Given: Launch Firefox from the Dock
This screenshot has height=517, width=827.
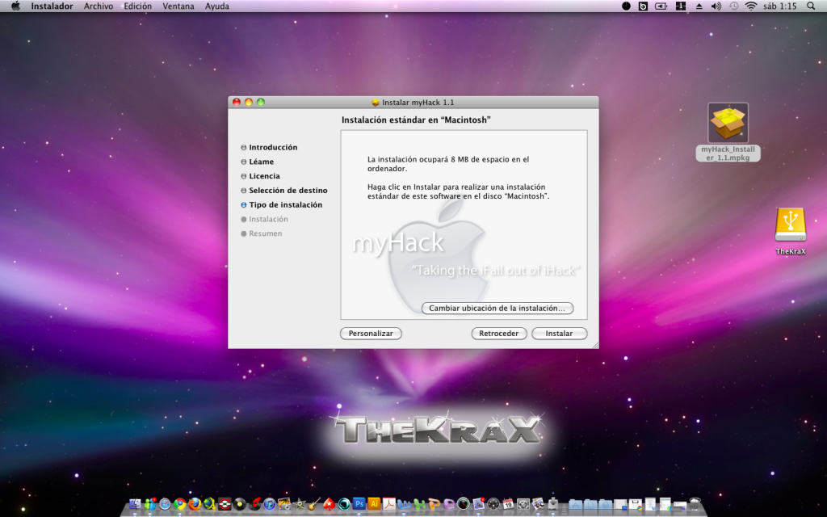Looking at the screenshot, I should (x=195, y=504).
